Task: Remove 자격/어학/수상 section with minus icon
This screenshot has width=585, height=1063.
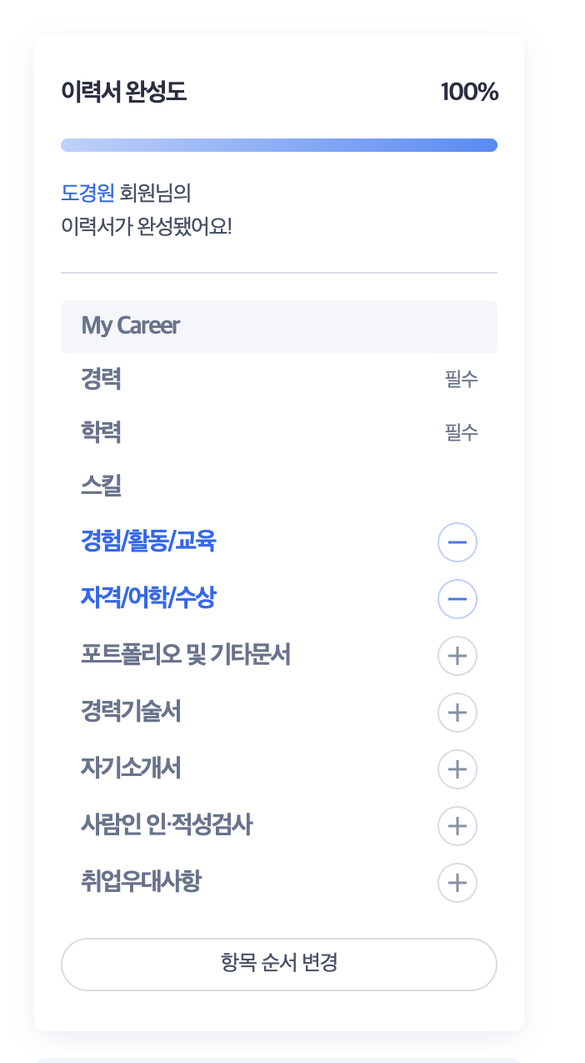Action: click(x=457, y=599)
